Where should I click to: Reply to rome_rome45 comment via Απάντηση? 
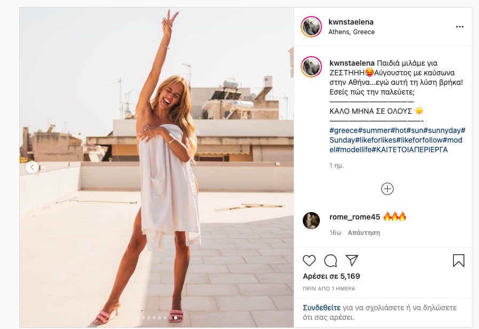pyautogui.click(x=364, y=233)
